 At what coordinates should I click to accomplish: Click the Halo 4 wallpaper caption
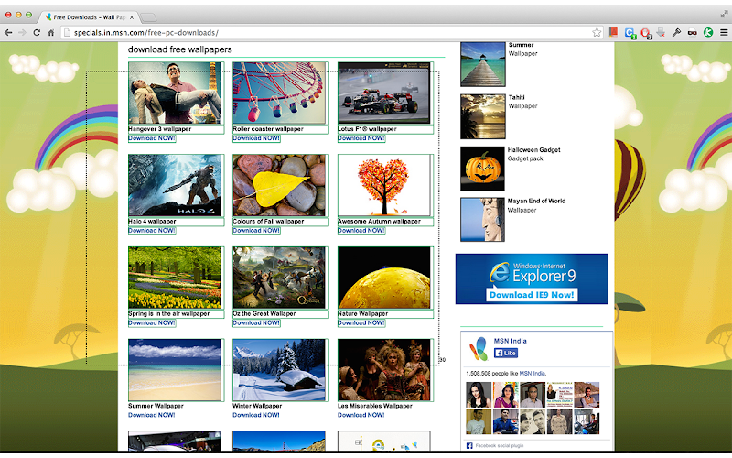point(152,221)
